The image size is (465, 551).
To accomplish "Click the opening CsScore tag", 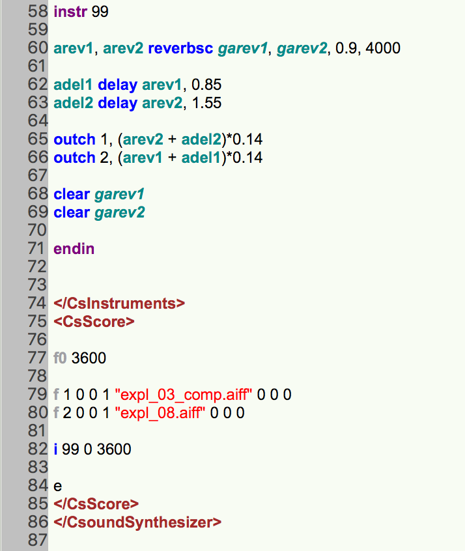I will (94, 322).
